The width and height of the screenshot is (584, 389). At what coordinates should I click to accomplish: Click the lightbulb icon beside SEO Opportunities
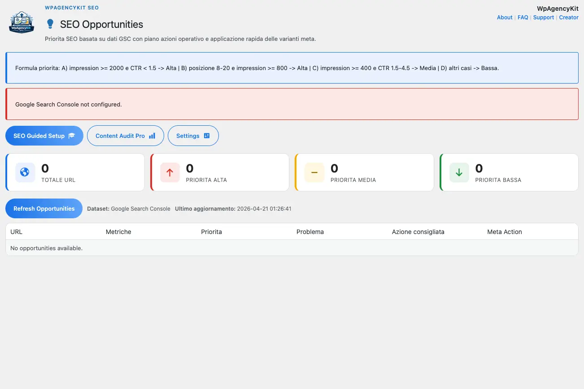50,24
